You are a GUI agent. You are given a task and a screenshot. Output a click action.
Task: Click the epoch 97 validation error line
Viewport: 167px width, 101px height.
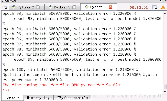click(x=69, y=44)
